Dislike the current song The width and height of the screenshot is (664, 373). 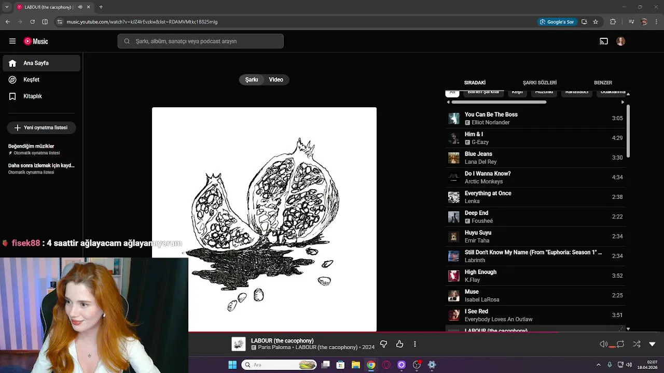click(x=384, y=344)
